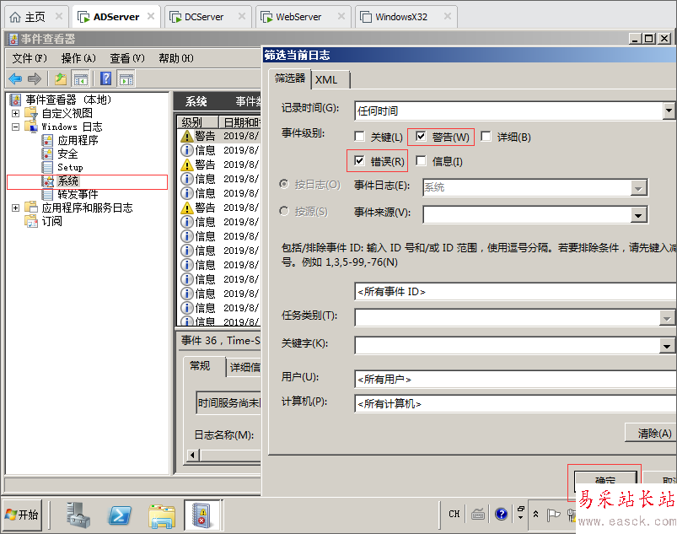This screenshot has width=677, height=534.
Task: Click the CH language indicator
Action: (x=454, y=514)
